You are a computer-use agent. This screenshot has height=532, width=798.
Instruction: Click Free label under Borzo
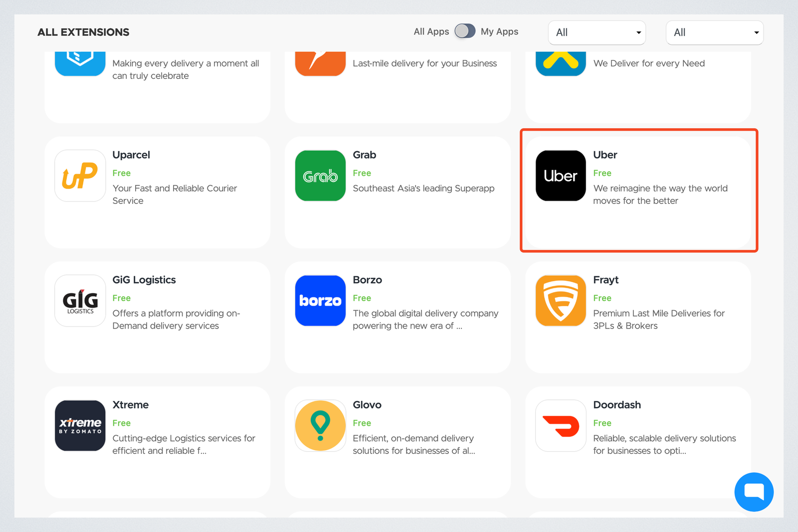click(x=362, y=298)
